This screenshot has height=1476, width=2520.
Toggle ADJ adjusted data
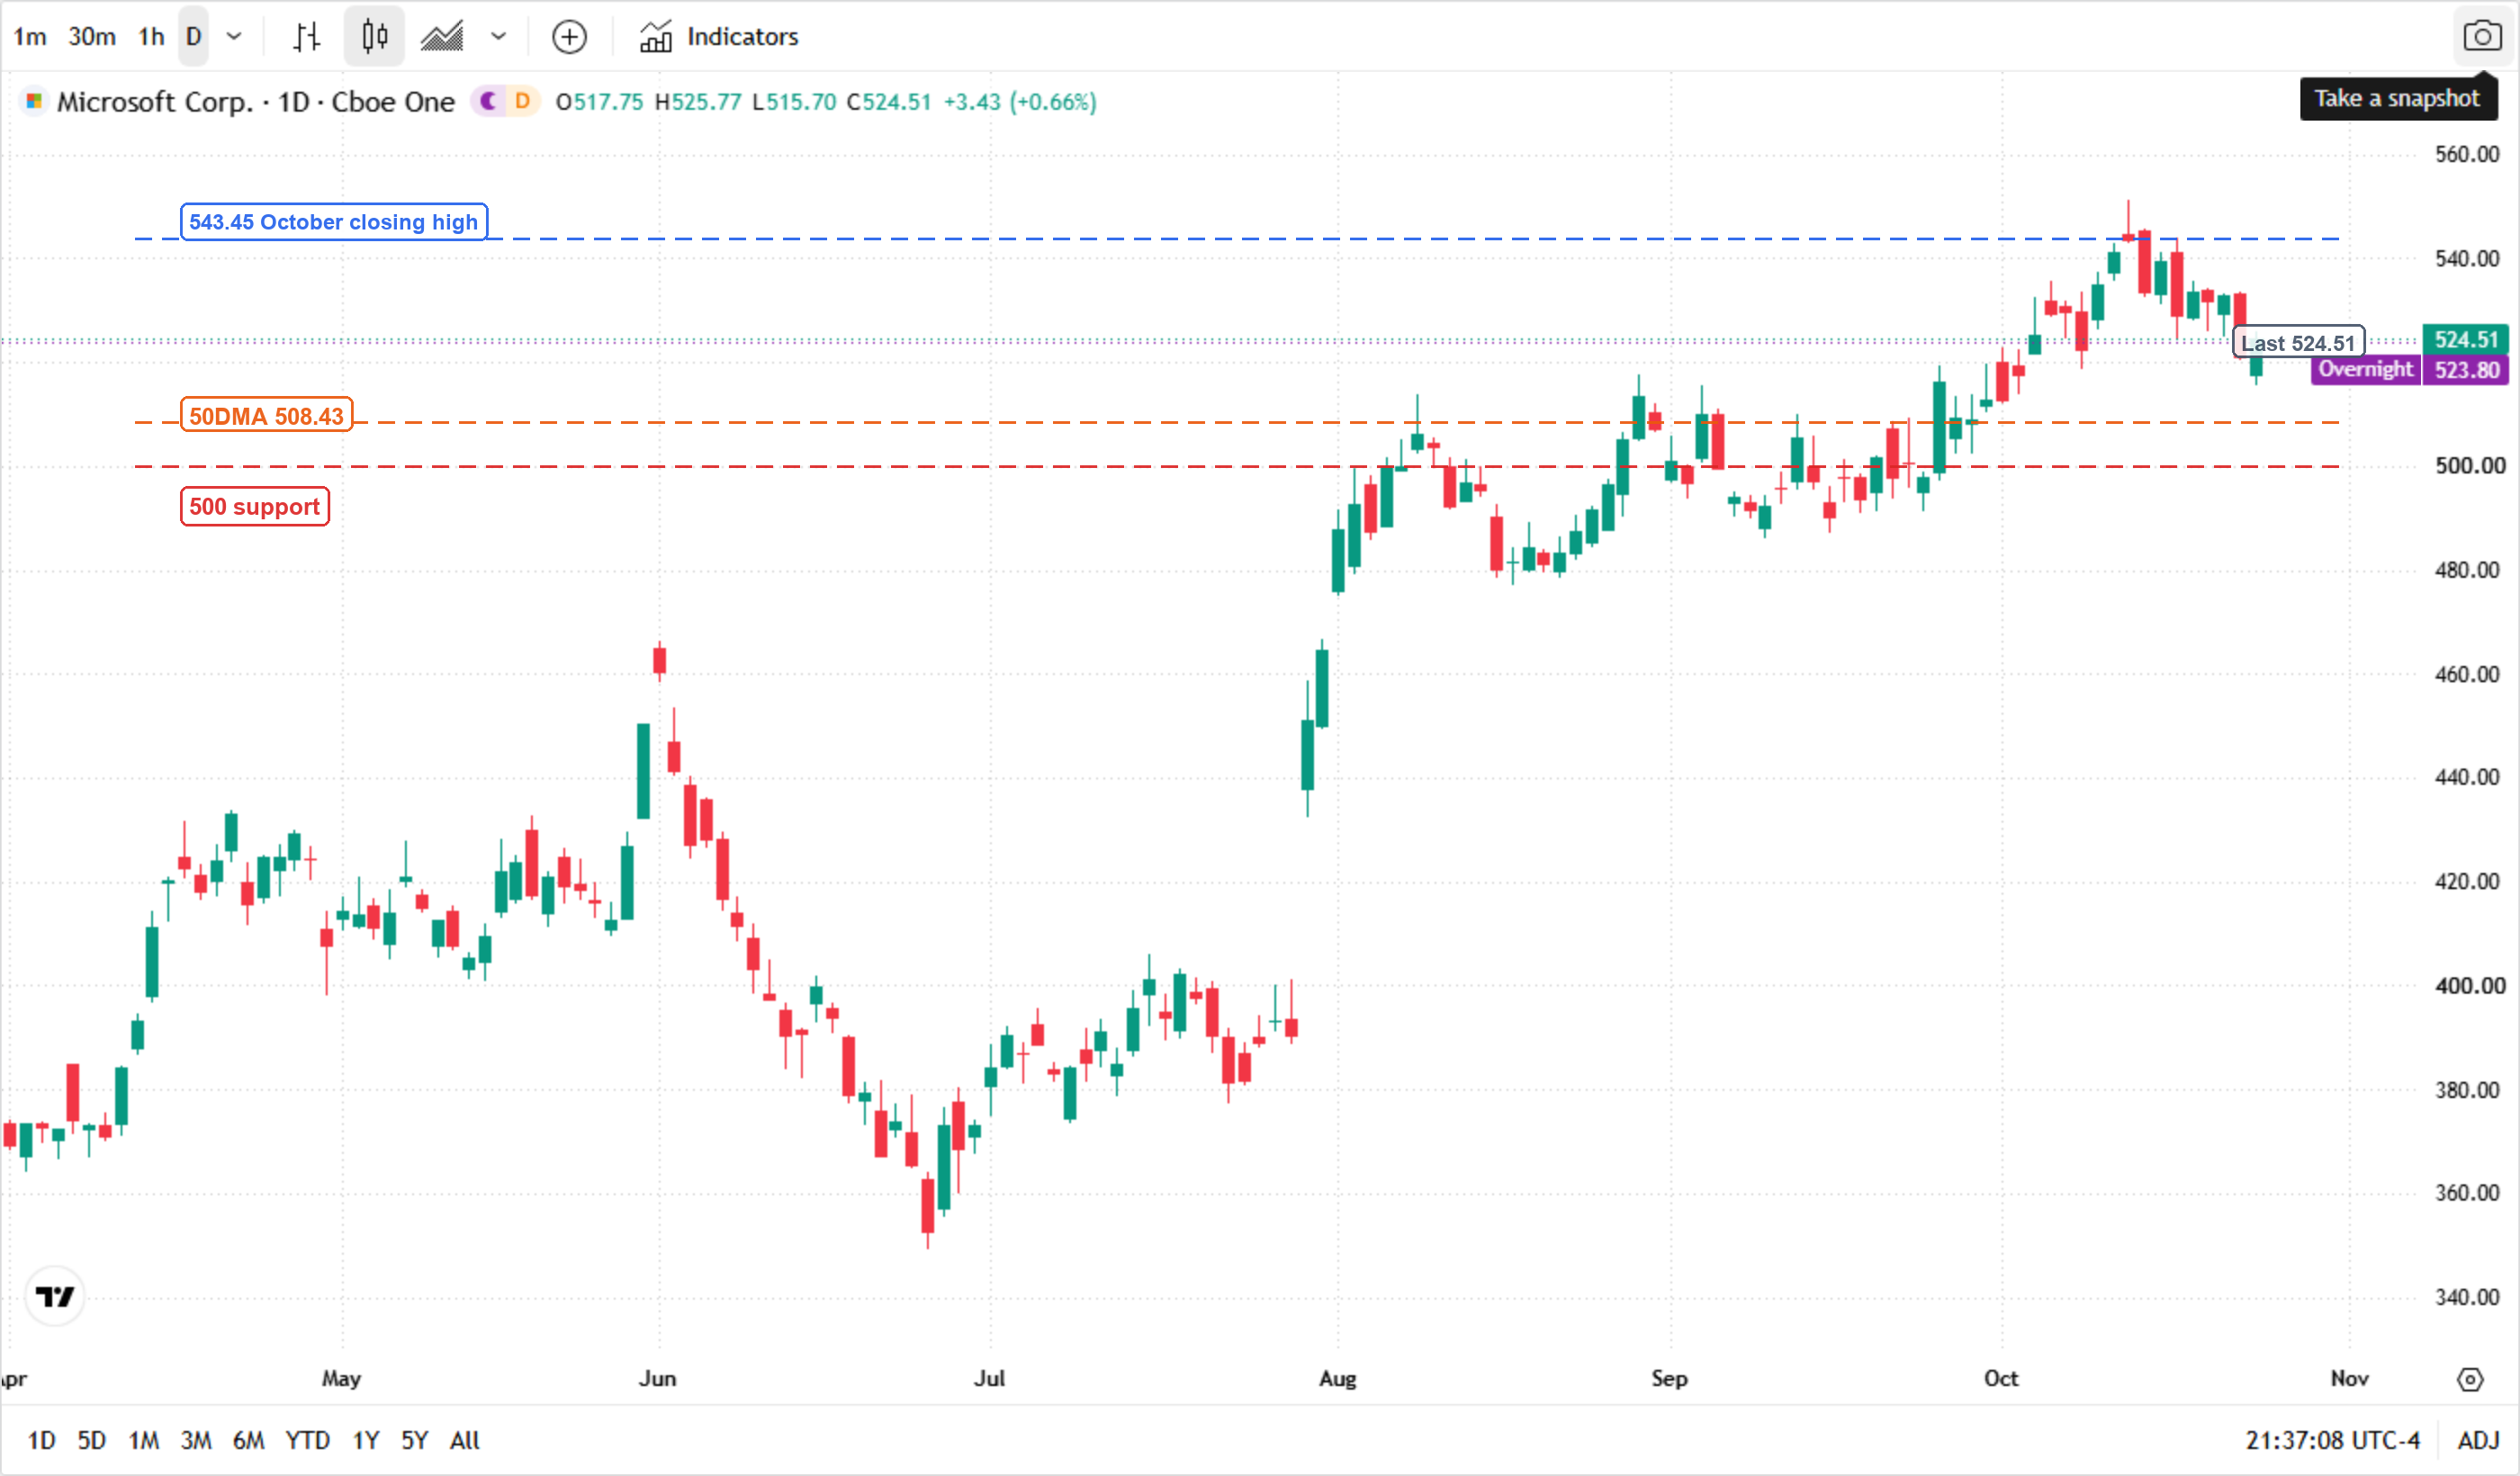2478,1441
